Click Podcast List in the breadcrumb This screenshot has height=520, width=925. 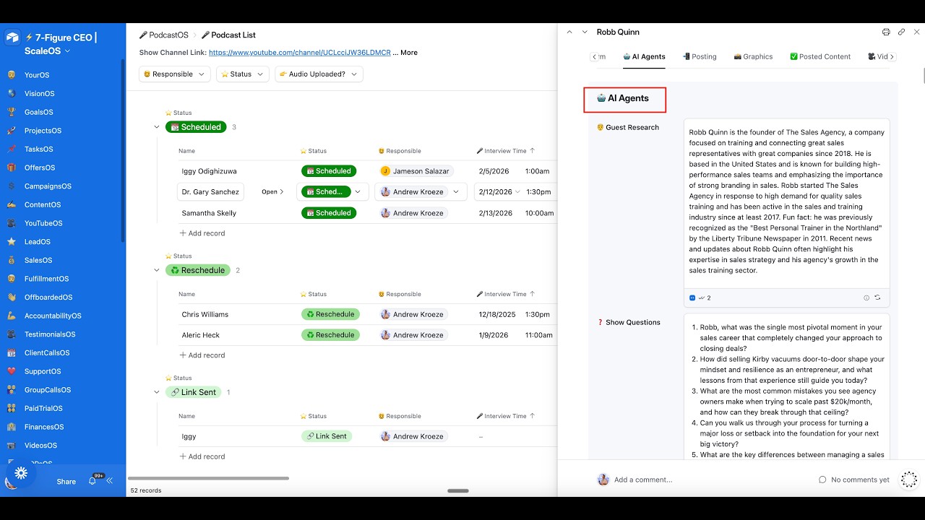[x=228, y=35]
